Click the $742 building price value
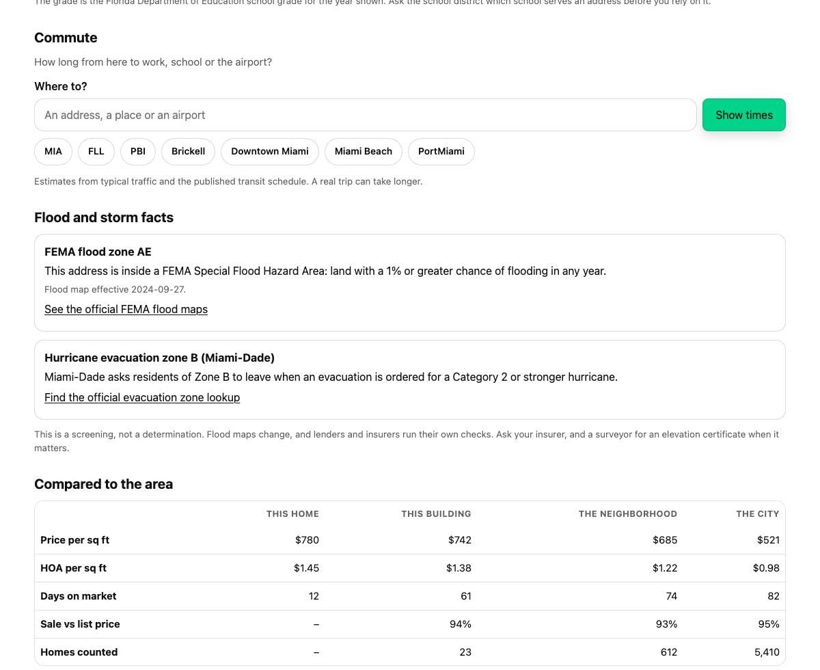Viewport: 820px width, 670px height. [x=460, y=540]
